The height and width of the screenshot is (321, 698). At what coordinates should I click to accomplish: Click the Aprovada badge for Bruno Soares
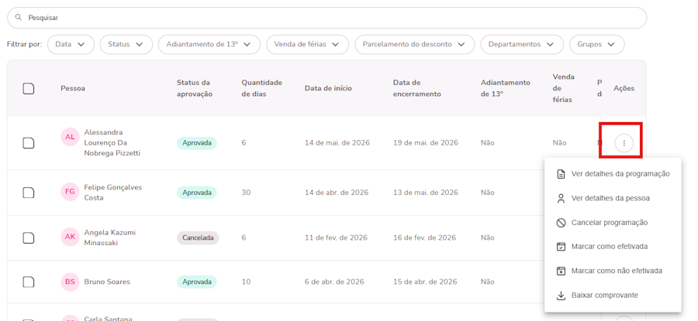click(197, 282)
